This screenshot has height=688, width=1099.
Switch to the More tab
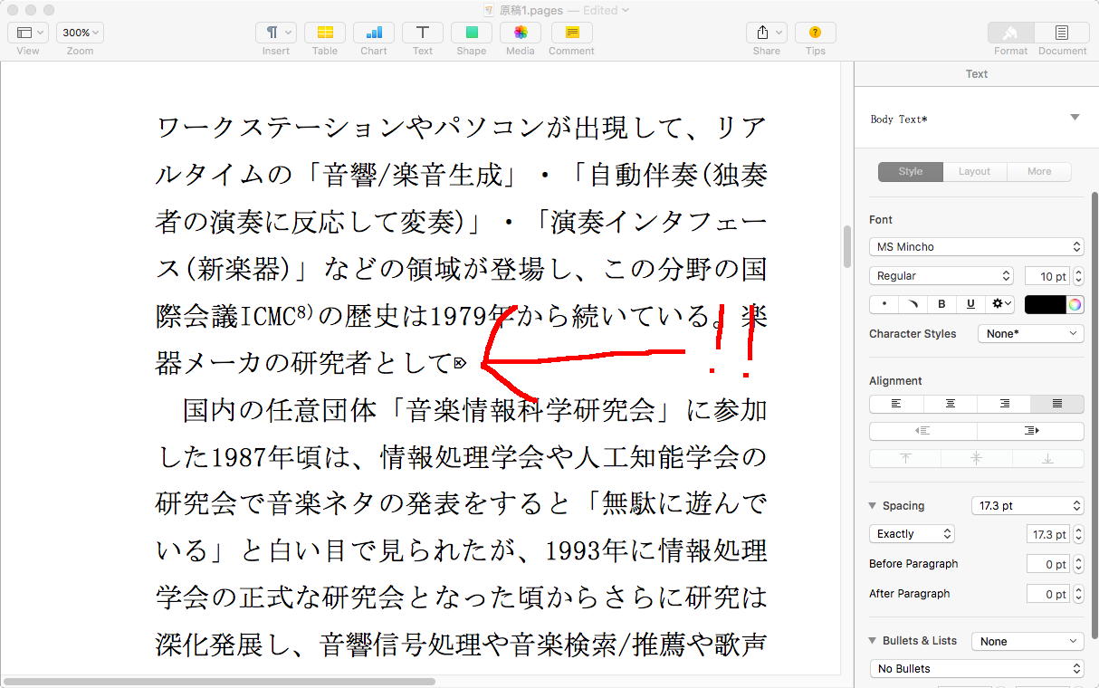[x=1038, y=172]
